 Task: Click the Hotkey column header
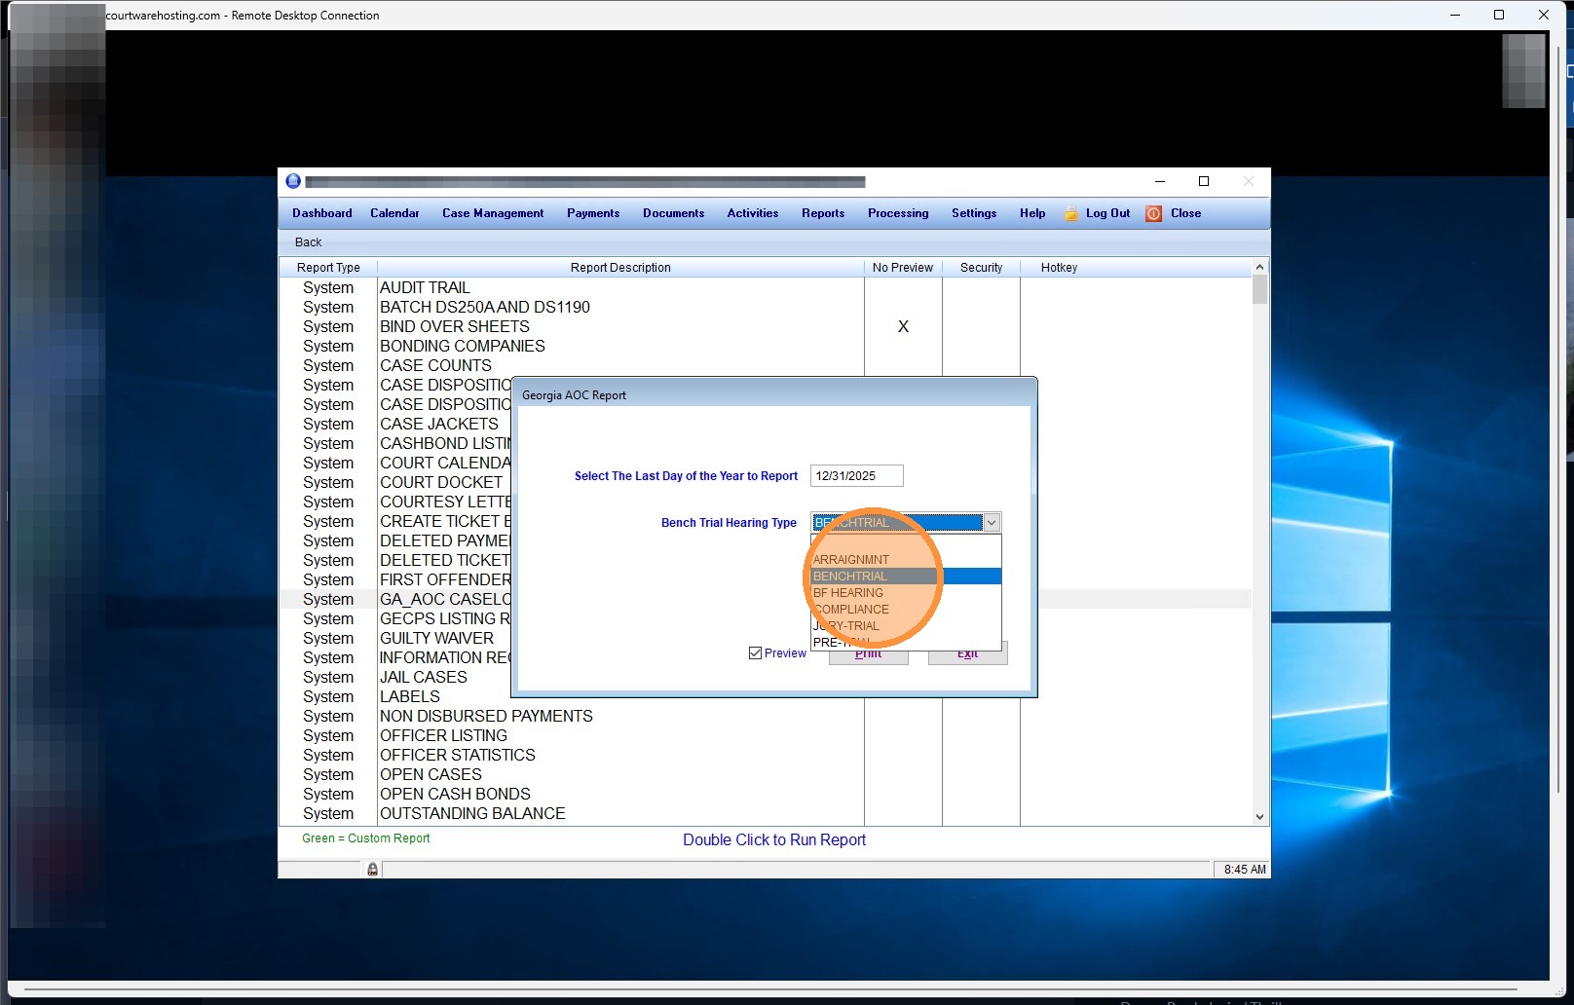coord(1059,268)
